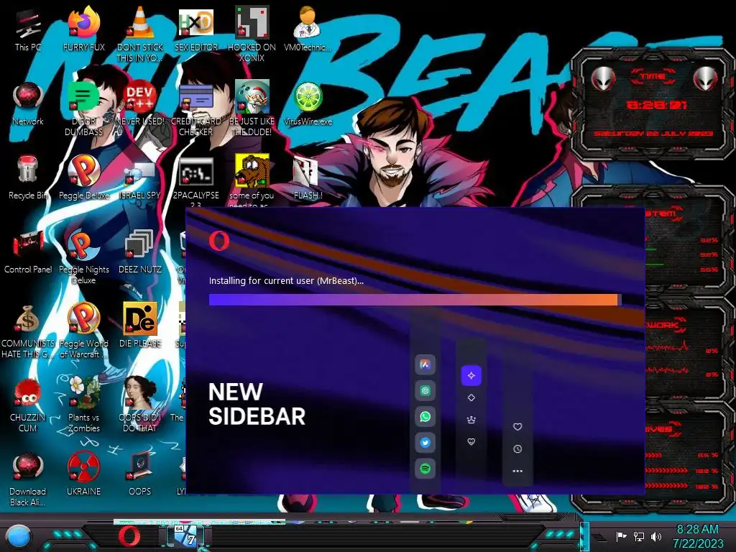Viewport: 736px width, 552px height.
Task: Open the ISRAEL SPY shortcut
Action: (x=140, y=178)
